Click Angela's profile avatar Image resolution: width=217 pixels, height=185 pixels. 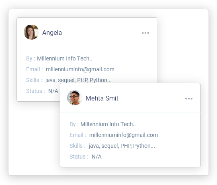coord(31,32)
